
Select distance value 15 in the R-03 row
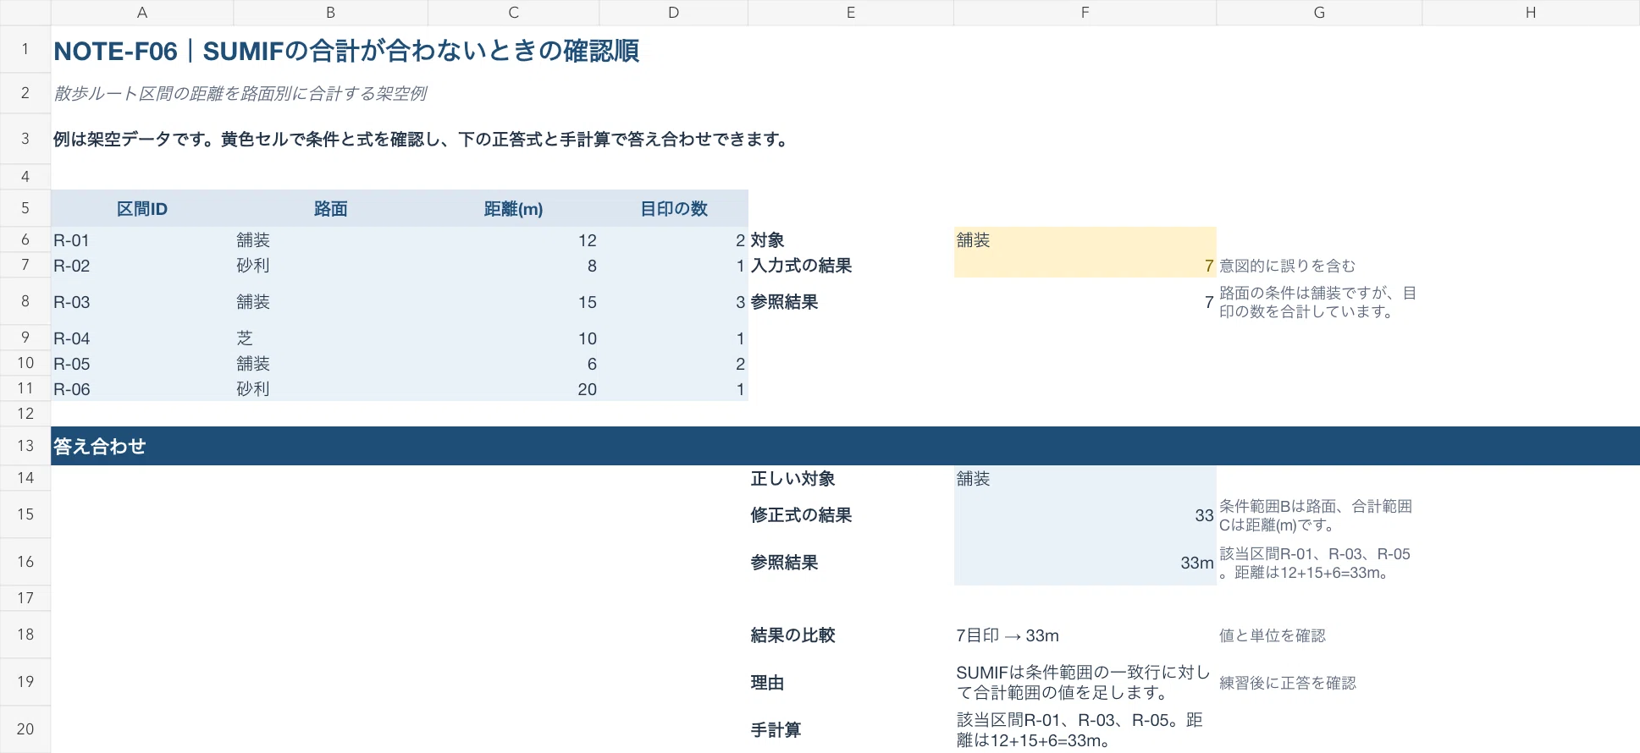pyautogui.click(x=514, y=302)
